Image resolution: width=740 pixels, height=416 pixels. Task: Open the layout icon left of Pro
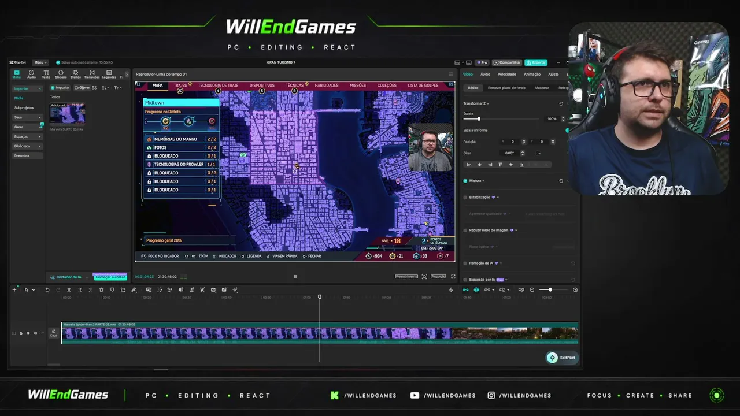[x=457, y=62]
